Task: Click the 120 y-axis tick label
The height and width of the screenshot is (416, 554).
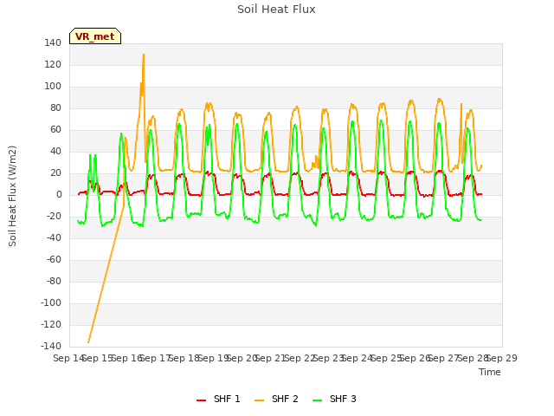Action: 53,65
